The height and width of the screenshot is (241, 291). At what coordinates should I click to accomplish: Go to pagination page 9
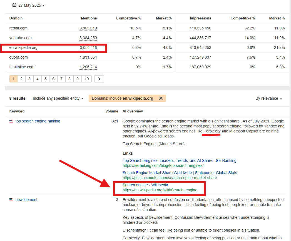(x=77, y=79)
